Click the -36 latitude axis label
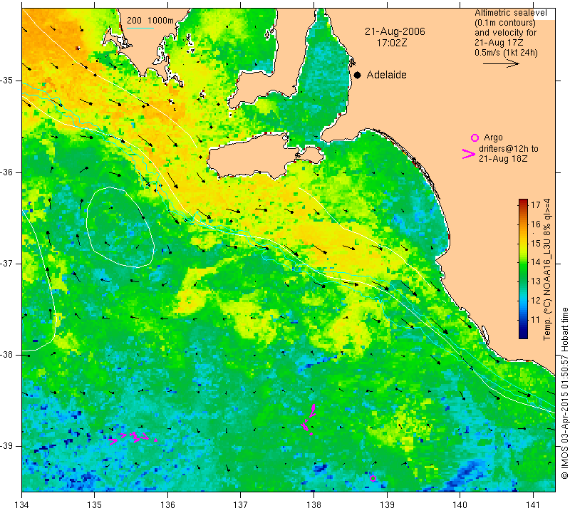 [x=6, y=172]
